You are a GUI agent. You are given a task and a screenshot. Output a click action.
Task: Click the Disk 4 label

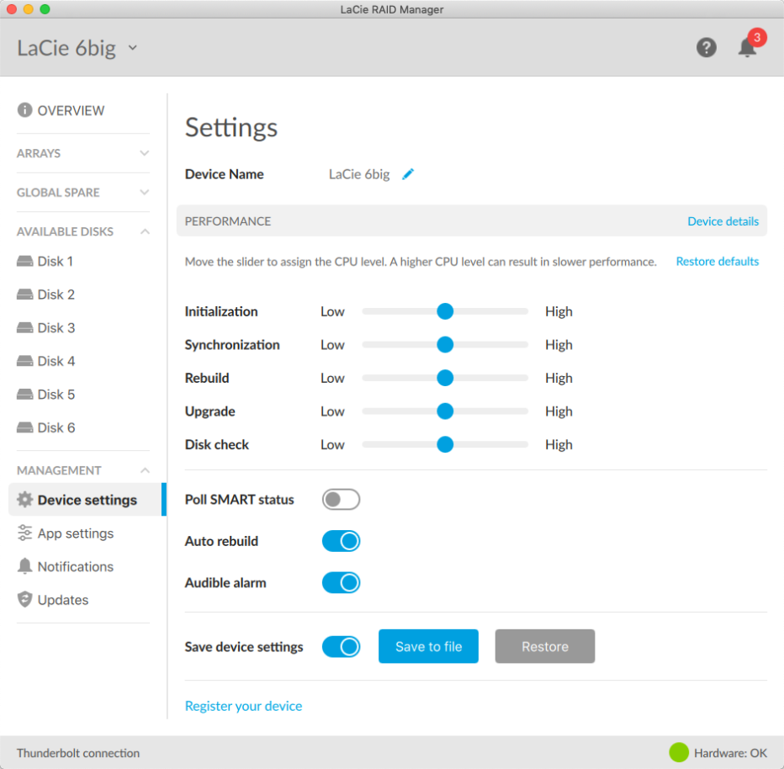coord(56,361)
